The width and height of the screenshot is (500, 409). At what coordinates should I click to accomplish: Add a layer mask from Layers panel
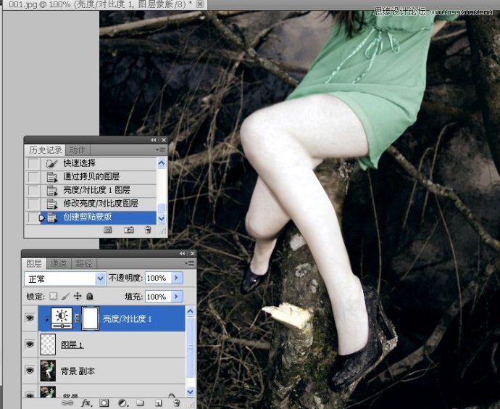tap(104, 403)
